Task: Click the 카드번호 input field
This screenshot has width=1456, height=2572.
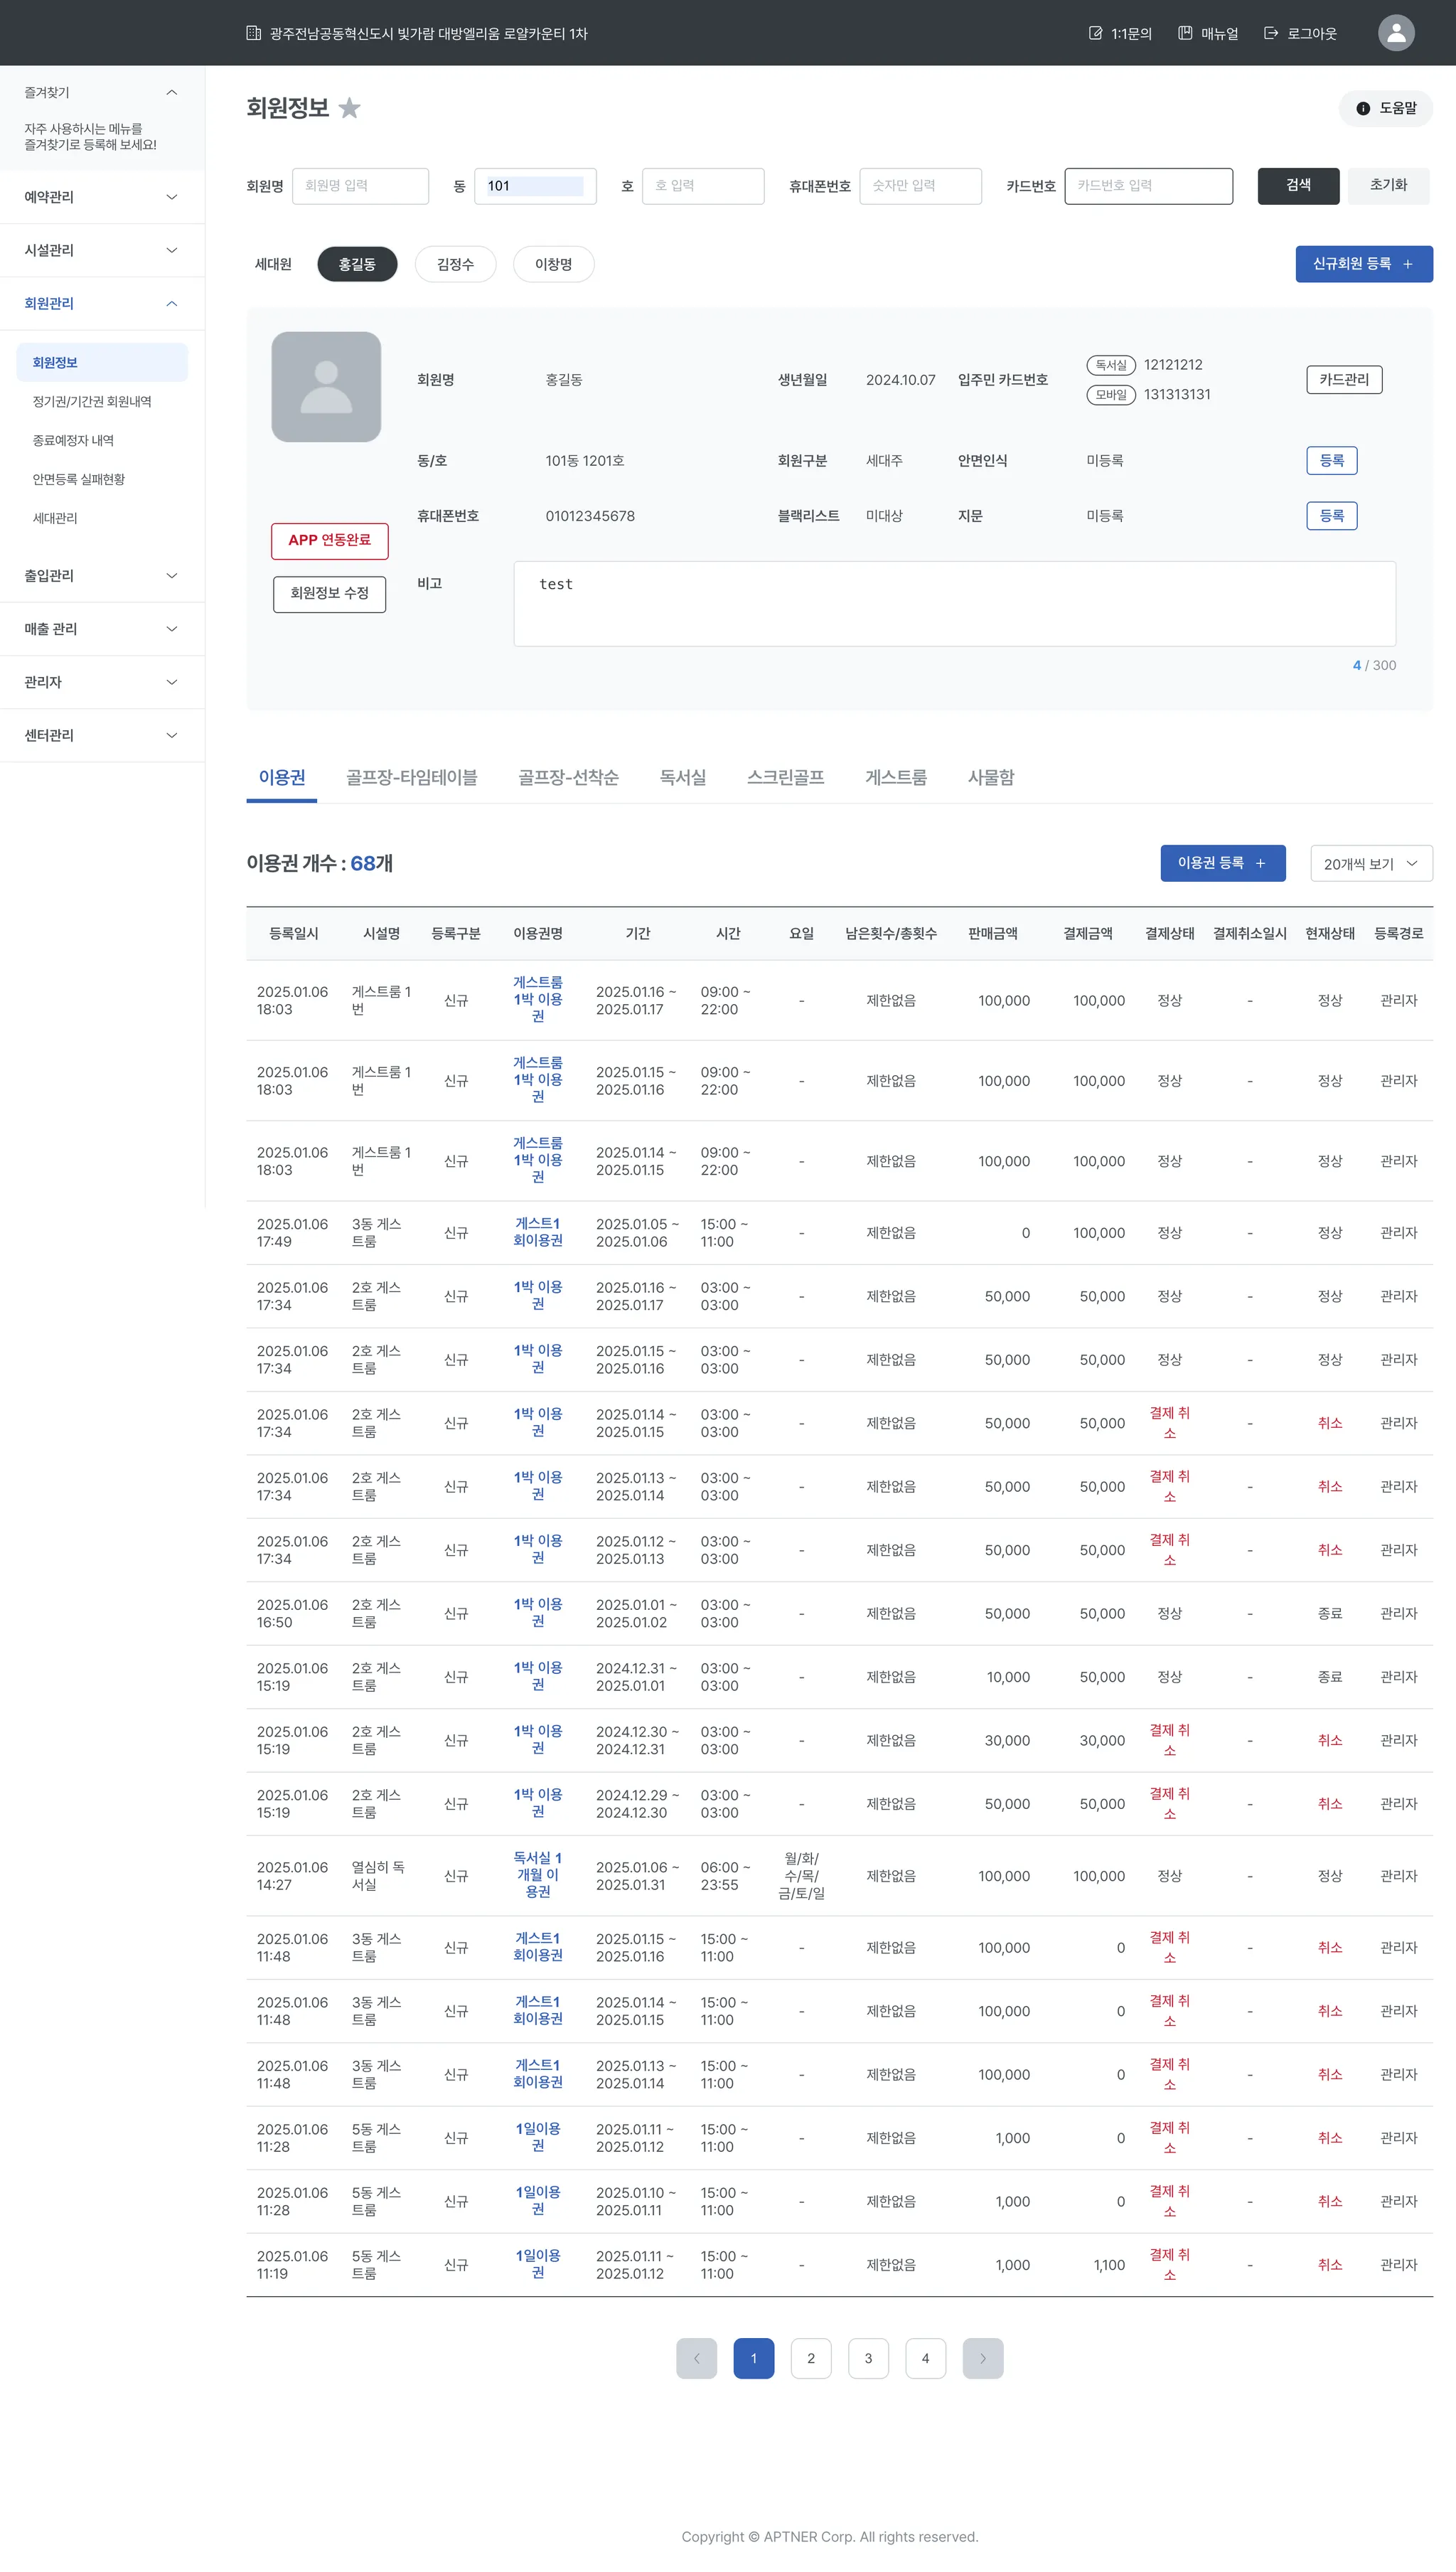Action: tap(1148, 186)
